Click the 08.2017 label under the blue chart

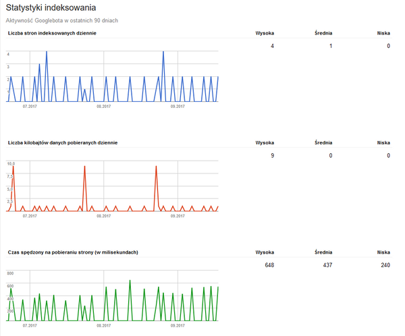tap(103, 106)
